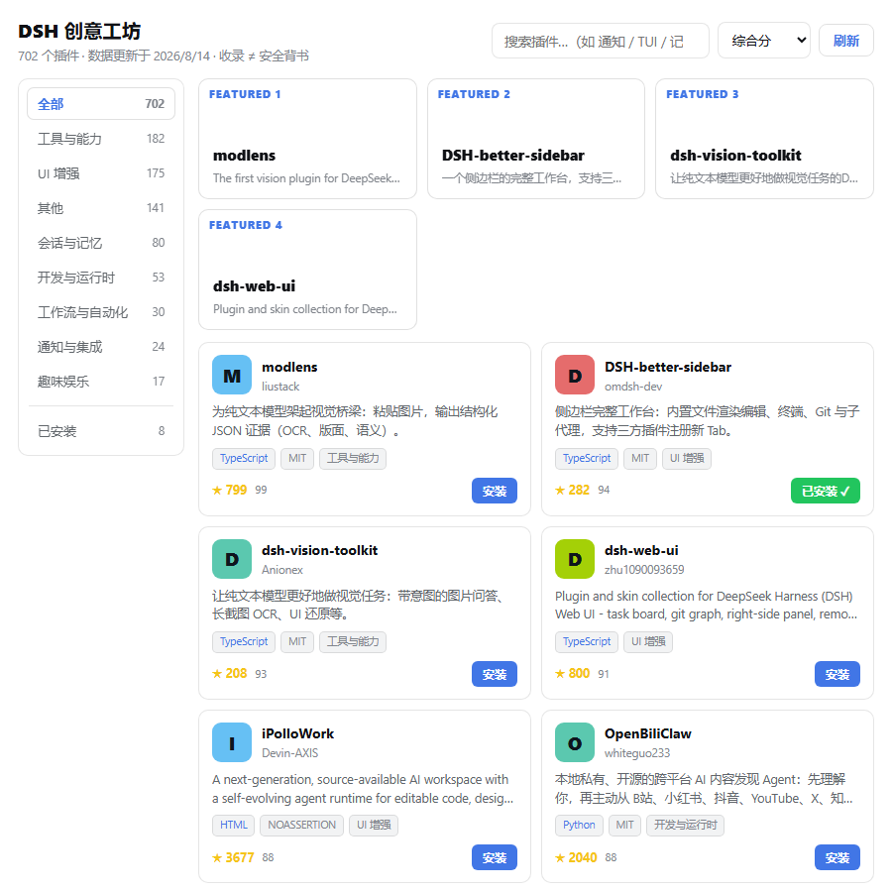Install the dsh-vision-toolkit plugin
The height and width of the screenshot is (892, 892).
494,674
